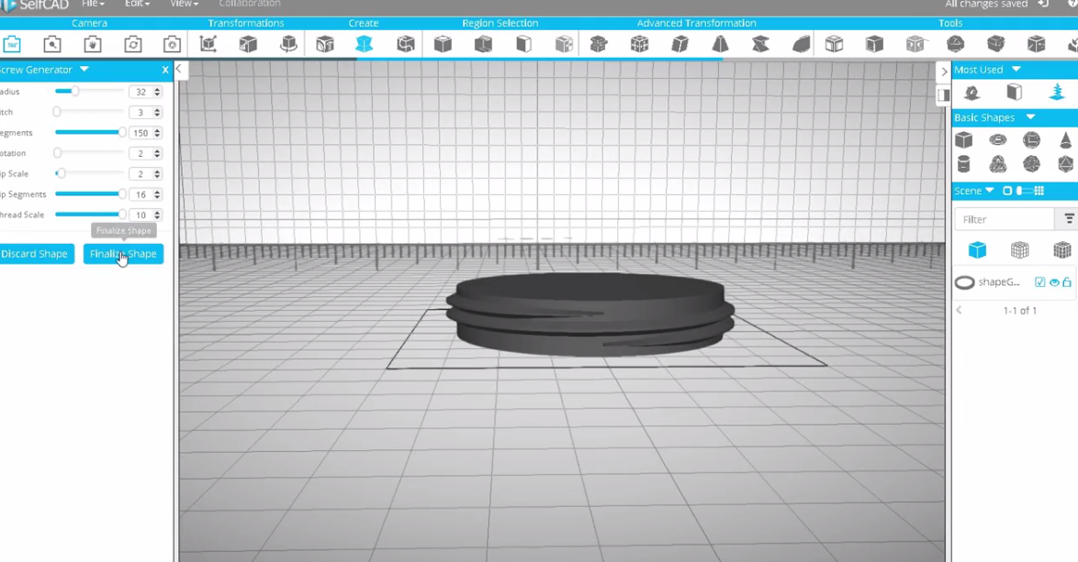Add a sphere from Basic Shapes

click(x=1031, y=140)
